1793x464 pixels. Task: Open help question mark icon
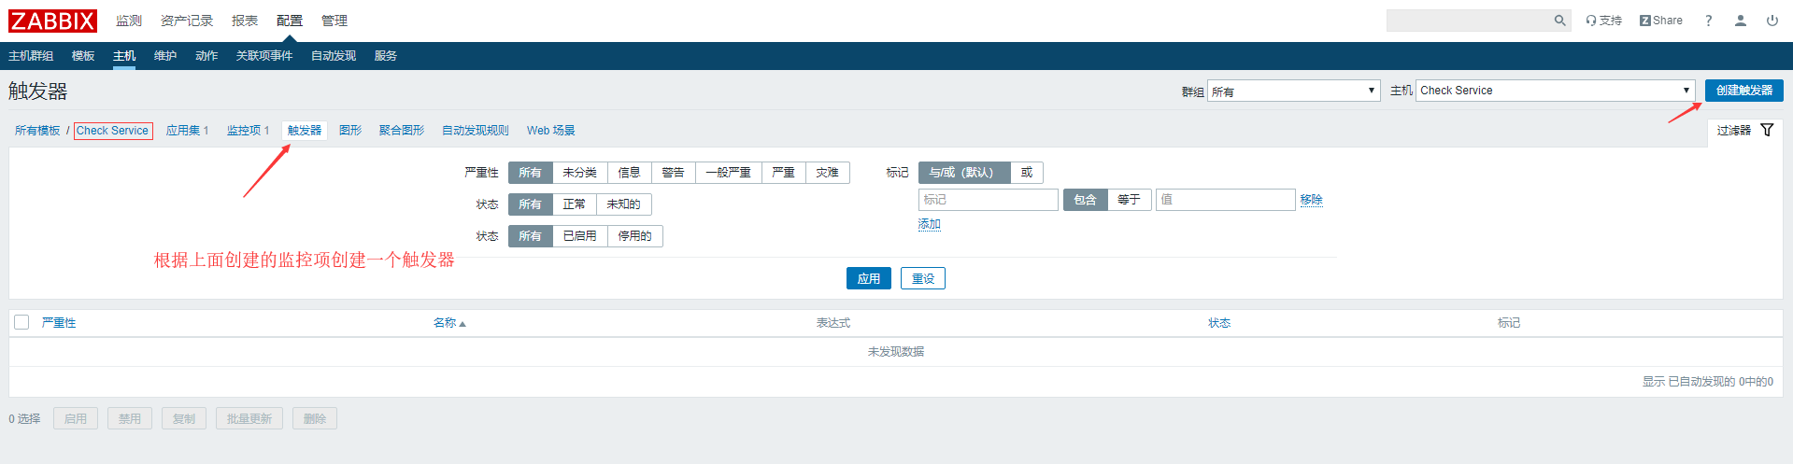point(1708,21)
